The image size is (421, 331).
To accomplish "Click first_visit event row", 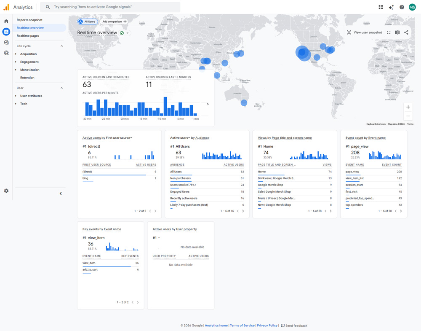I will pos(373,192).
